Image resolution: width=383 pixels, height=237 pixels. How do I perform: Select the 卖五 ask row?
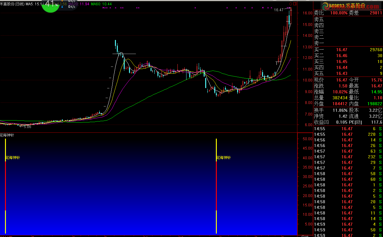[x=348, y=19]
